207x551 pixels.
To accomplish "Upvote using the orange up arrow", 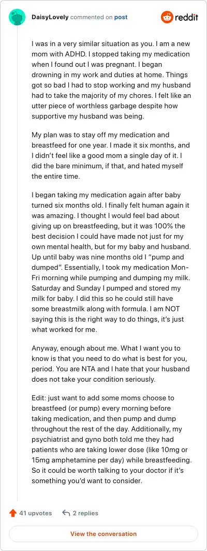I will pos(12,513).
